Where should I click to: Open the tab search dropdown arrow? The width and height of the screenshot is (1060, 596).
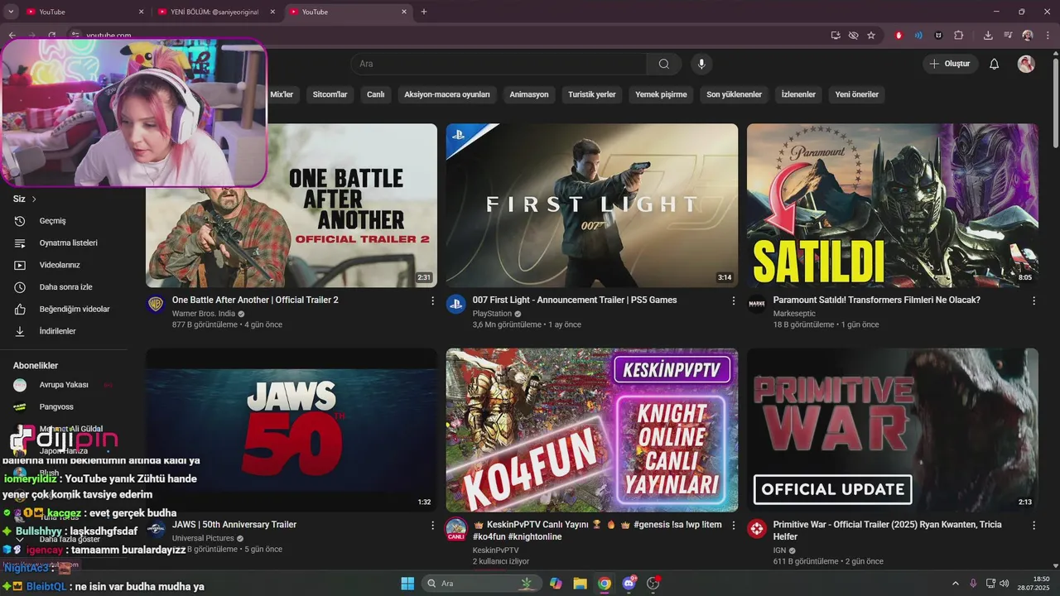[x=11, y=12]
